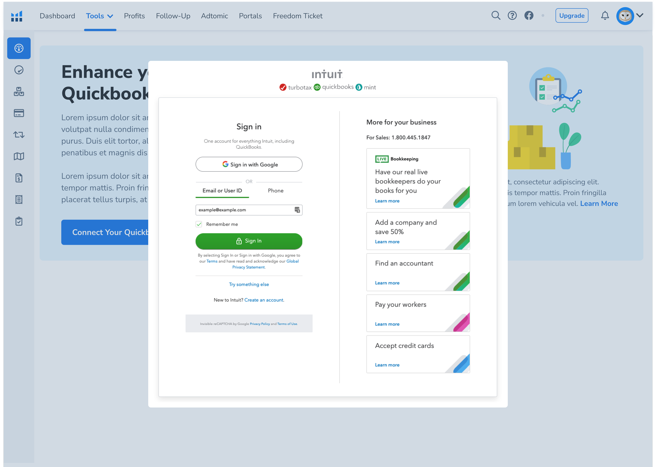
Task: Click Sign in with Google
Action: (x=248, y=164)
